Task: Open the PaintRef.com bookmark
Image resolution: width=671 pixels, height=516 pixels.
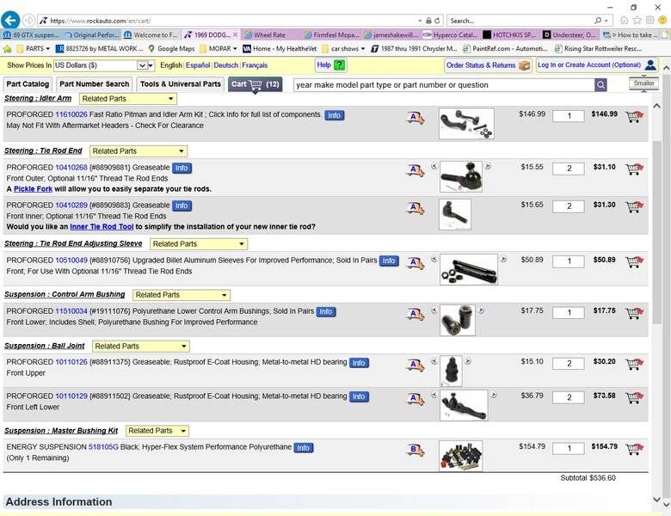Action: coord(505,49)
